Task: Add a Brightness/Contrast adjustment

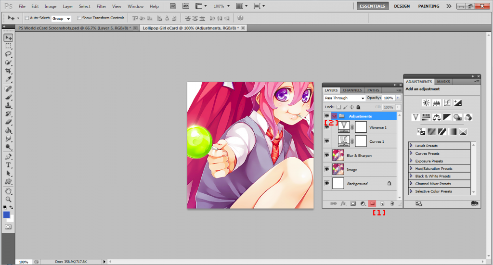Action: pos(426,102)
